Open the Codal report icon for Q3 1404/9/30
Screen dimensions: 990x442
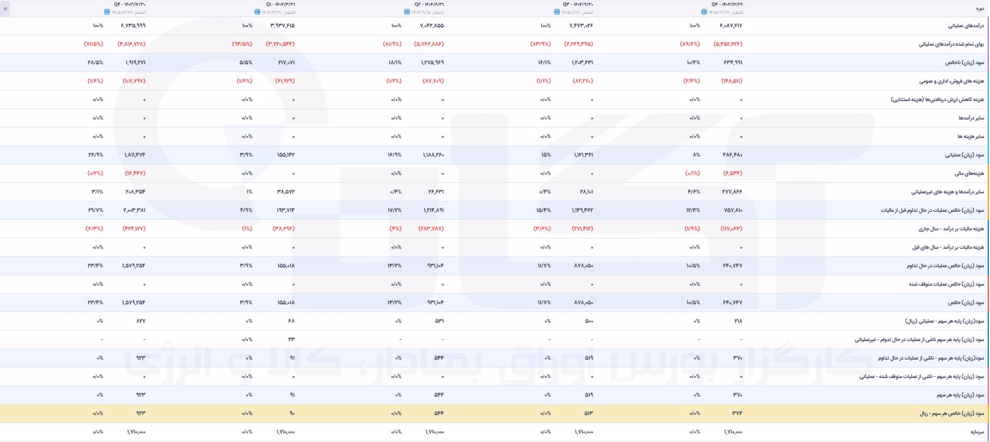(556, 12)
